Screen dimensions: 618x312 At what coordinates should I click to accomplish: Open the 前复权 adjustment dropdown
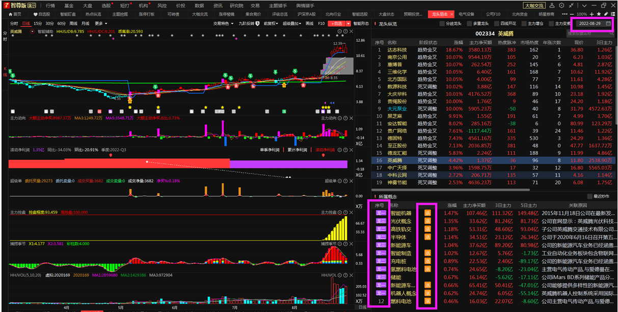(x=272, y=23)
